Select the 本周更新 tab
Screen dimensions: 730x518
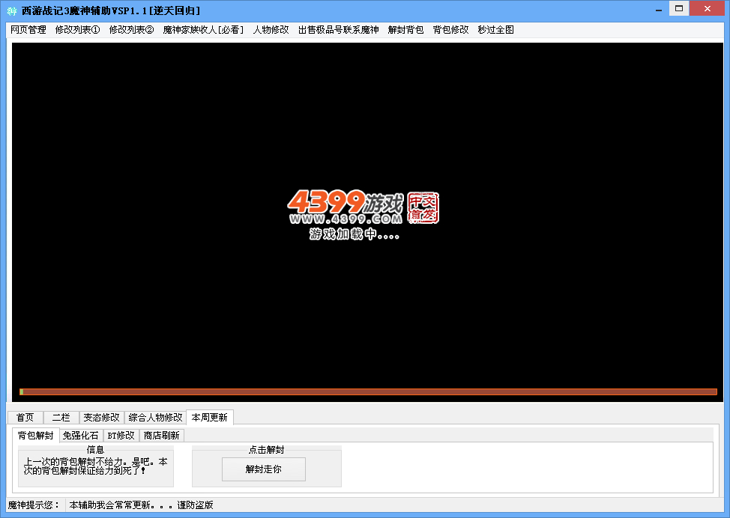point(210,417)
